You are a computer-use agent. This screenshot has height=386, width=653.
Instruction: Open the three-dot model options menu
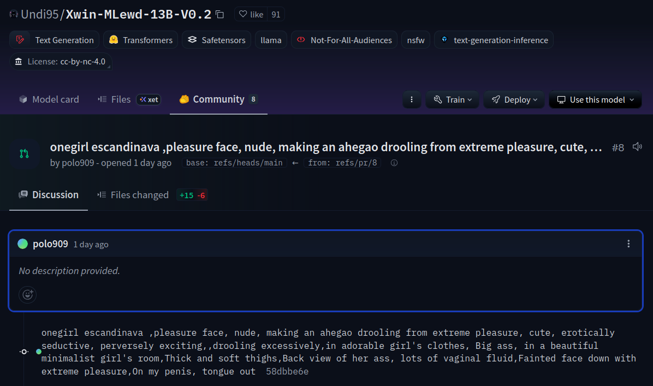[412, 99]
